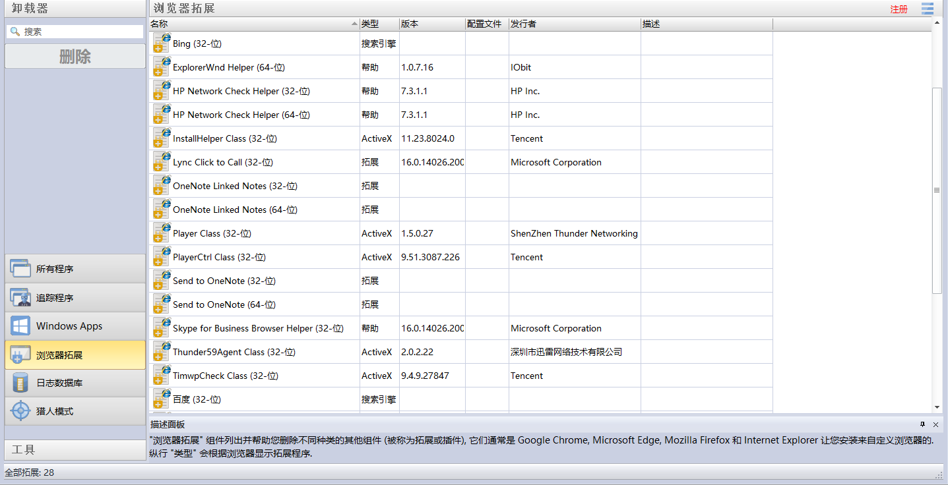Click the Lync Click to Call icon
Screen dimensions: 948x485
(x=162, y=162)
